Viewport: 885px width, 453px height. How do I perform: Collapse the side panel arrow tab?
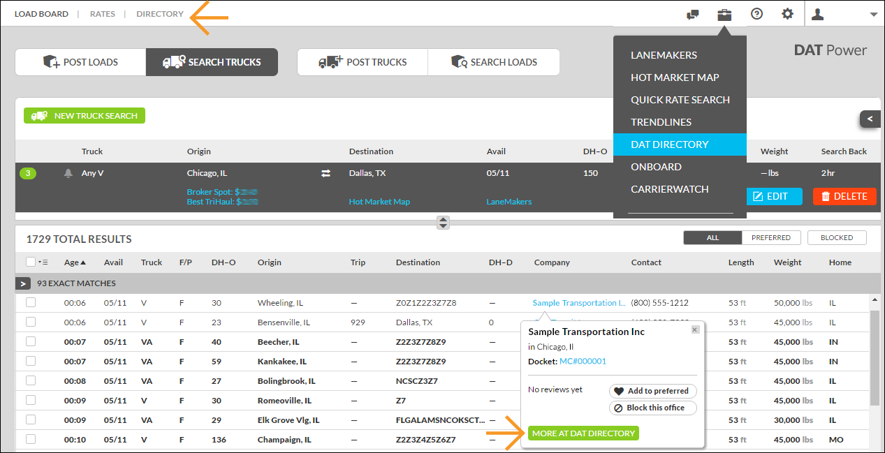coord(870,119)
